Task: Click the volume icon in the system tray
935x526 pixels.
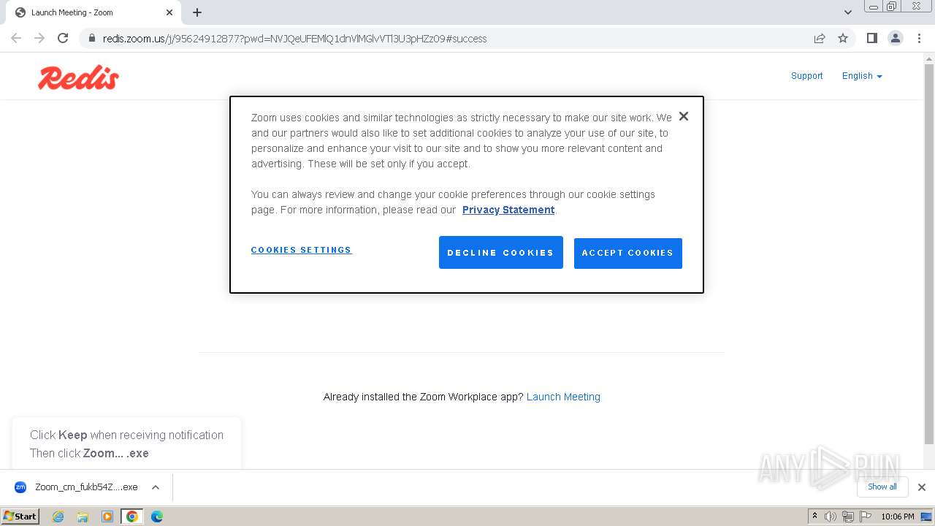Action: pos(831,517)
